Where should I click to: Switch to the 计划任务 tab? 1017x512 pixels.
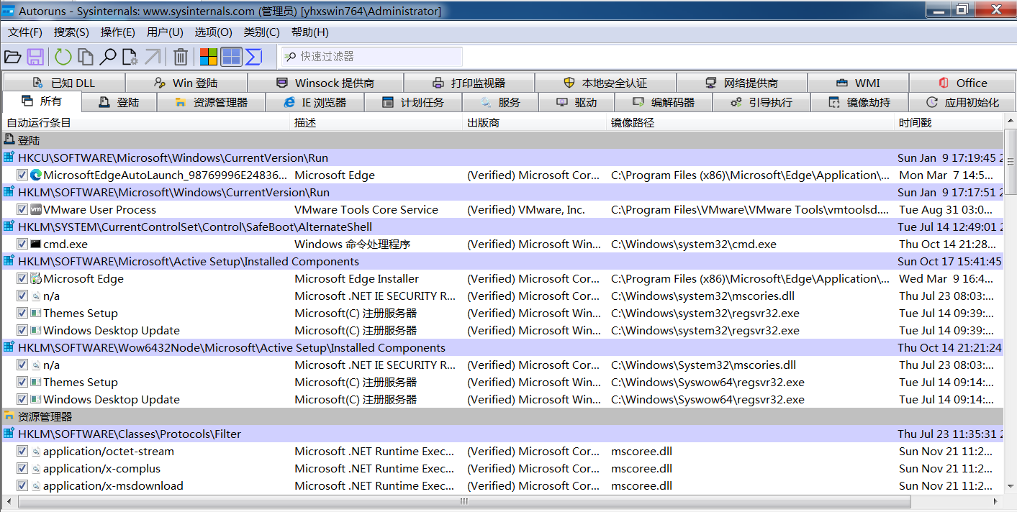pos(413,102)
